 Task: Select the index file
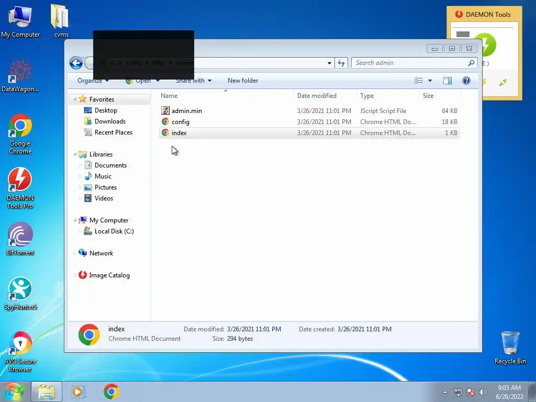coord(309,132)
